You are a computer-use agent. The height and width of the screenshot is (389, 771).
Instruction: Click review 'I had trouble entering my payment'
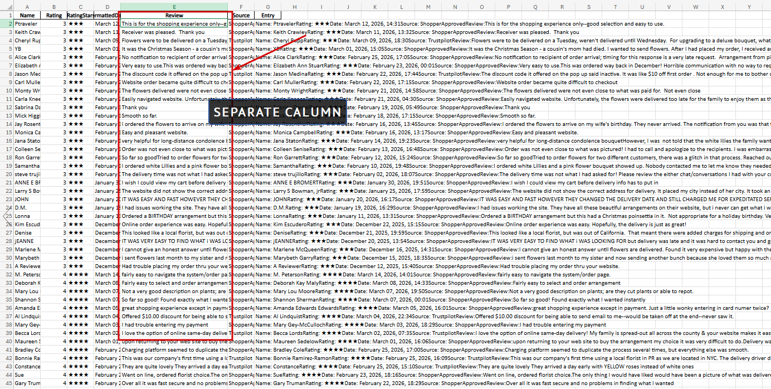pyautogui.click(x=174, y=324)
